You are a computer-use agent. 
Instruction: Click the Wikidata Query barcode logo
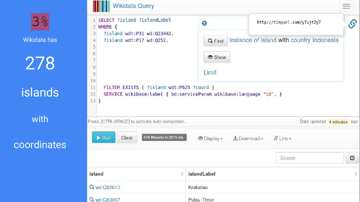101,6
